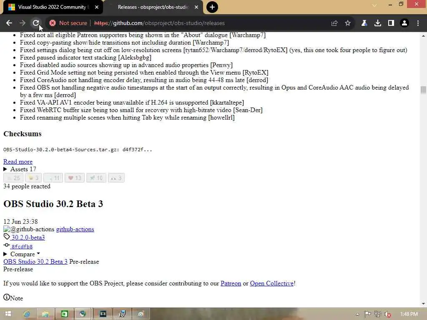Click the share page icon in address bar

pyautogui.click(x=334, y=23)
